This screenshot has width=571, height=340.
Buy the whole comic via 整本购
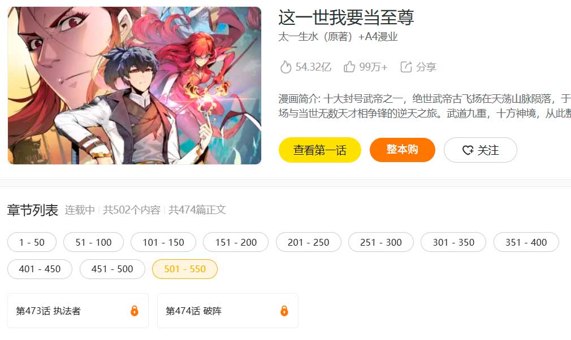tap(403, 150)
